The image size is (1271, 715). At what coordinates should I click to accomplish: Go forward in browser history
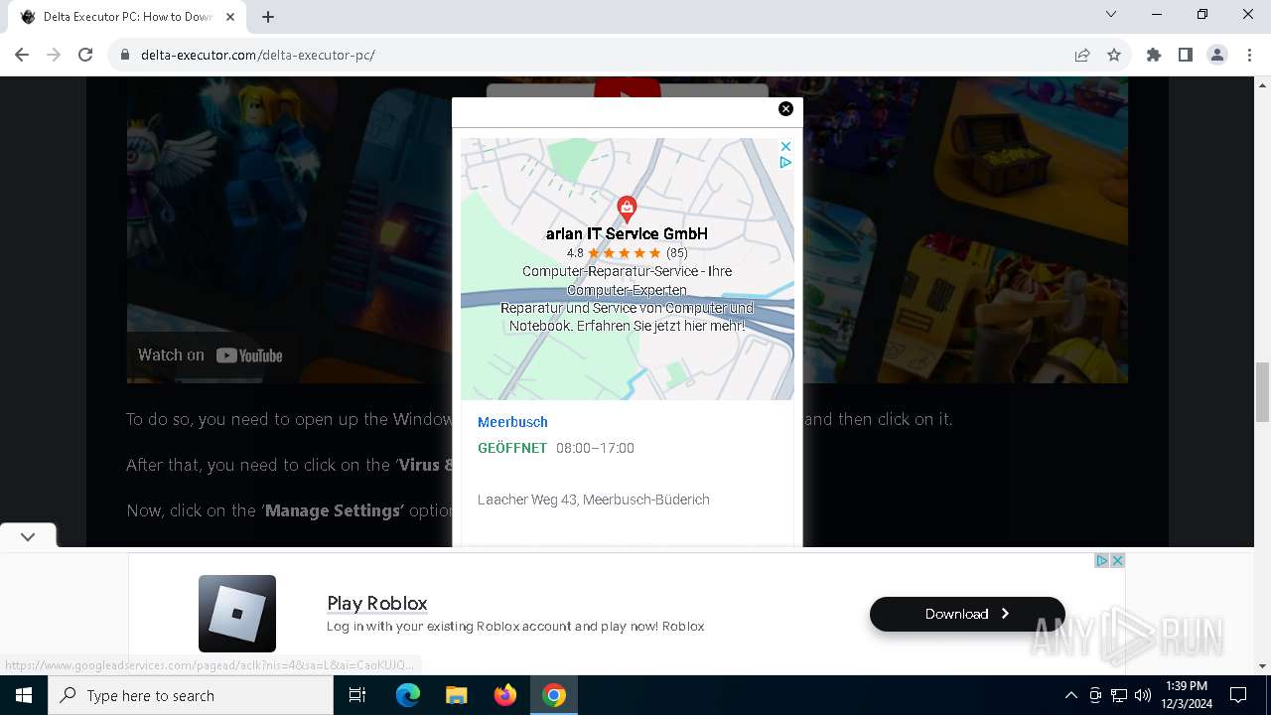click(54, 55)
